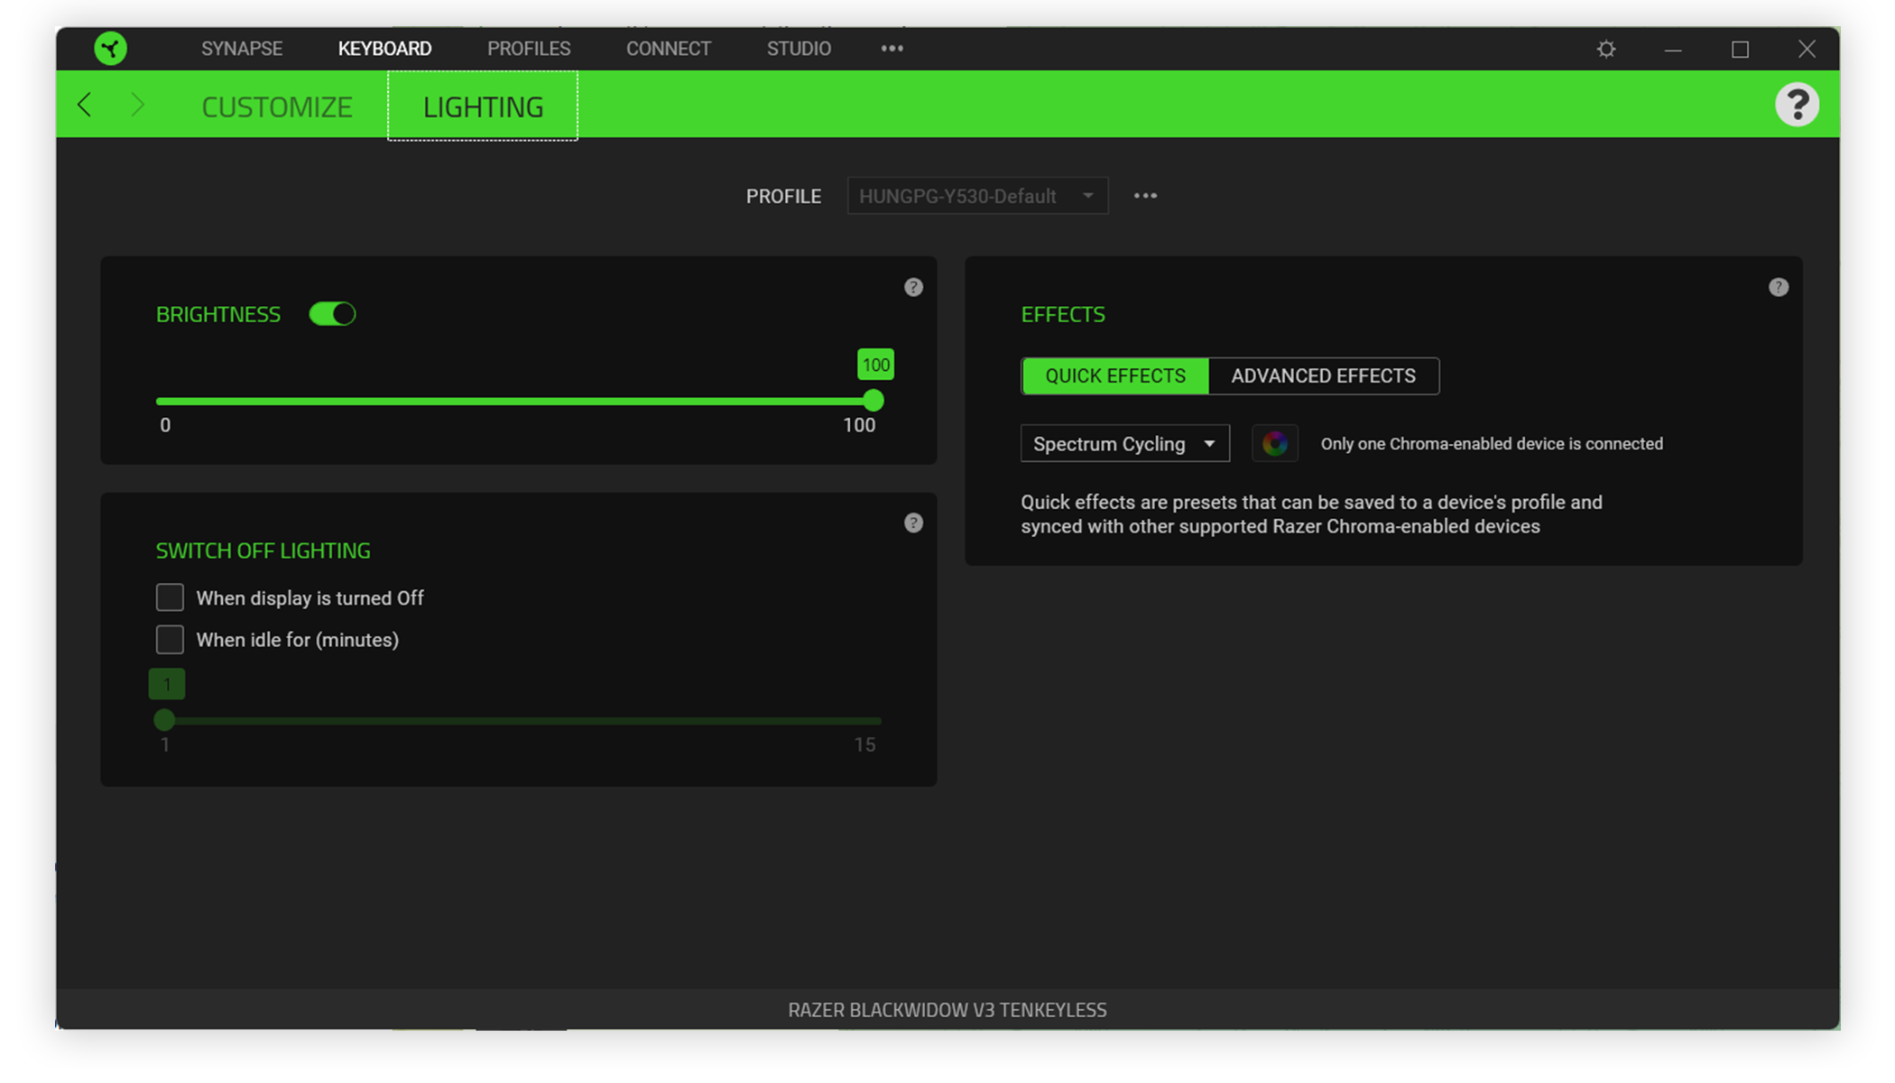Click the BRIGHTNESS heading

[x=217, y=314]
